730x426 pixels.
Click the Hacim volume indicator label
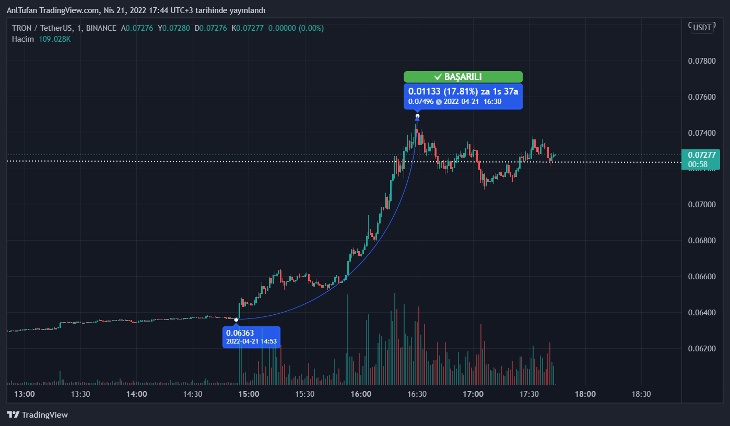click(x=23, y=39)
